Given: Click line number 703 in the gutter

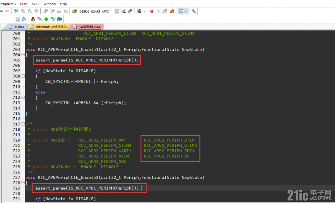Looking at the screenshot, I should (16, 49).
